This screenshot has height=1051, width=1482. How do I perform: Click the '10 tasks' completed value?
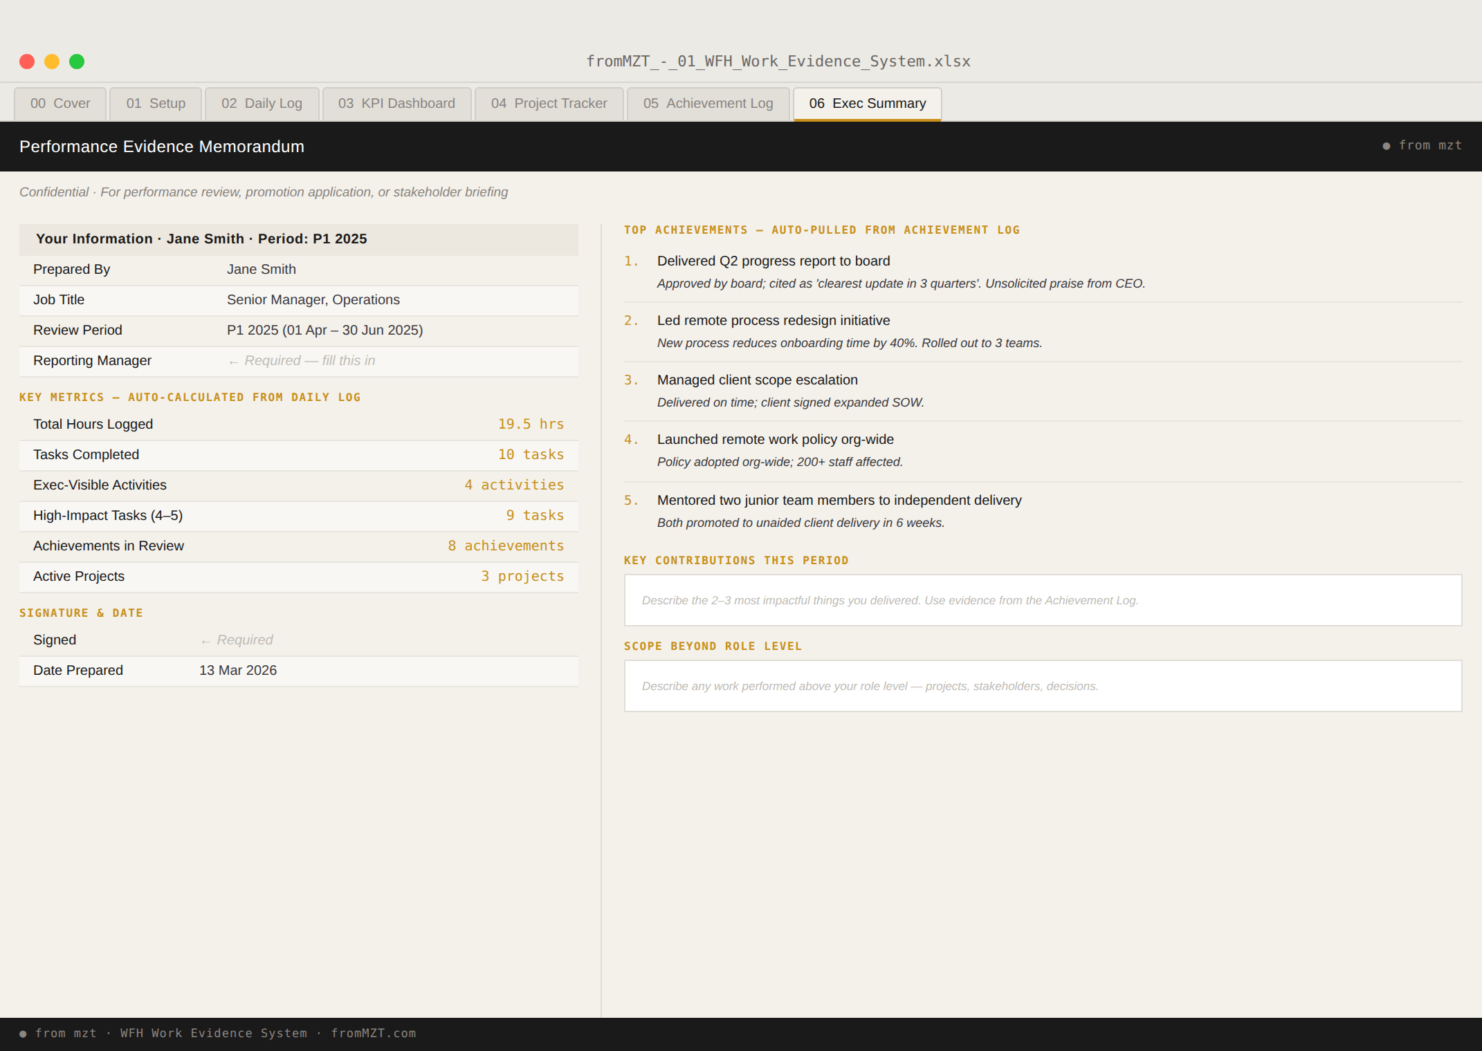(x=531, y=455)
